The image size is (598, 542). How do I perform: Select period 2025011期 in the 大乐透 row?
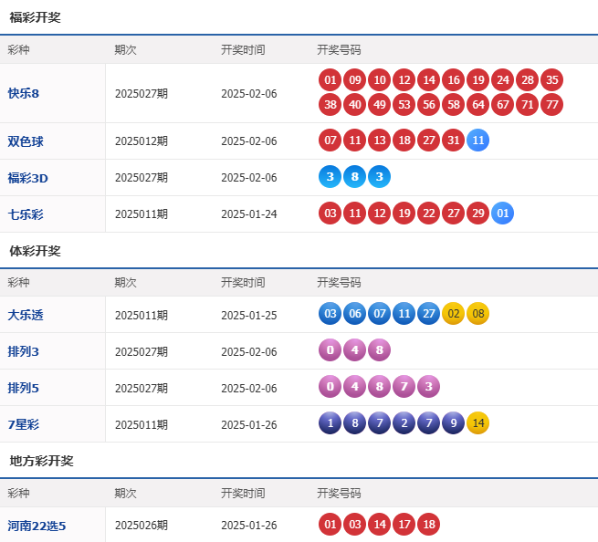tap(142, 316)
